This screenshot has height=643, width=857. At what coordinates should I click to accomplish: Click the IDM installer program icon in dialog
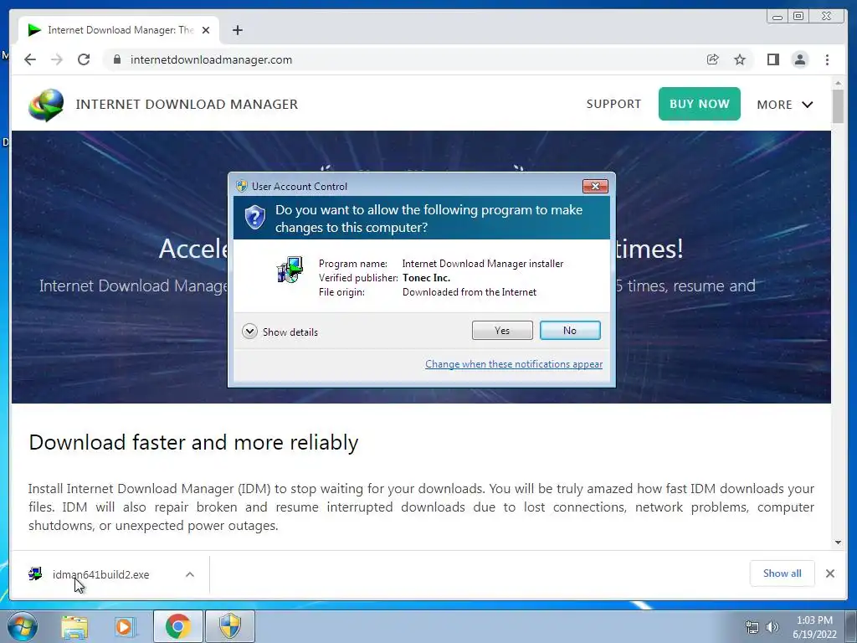290,270
